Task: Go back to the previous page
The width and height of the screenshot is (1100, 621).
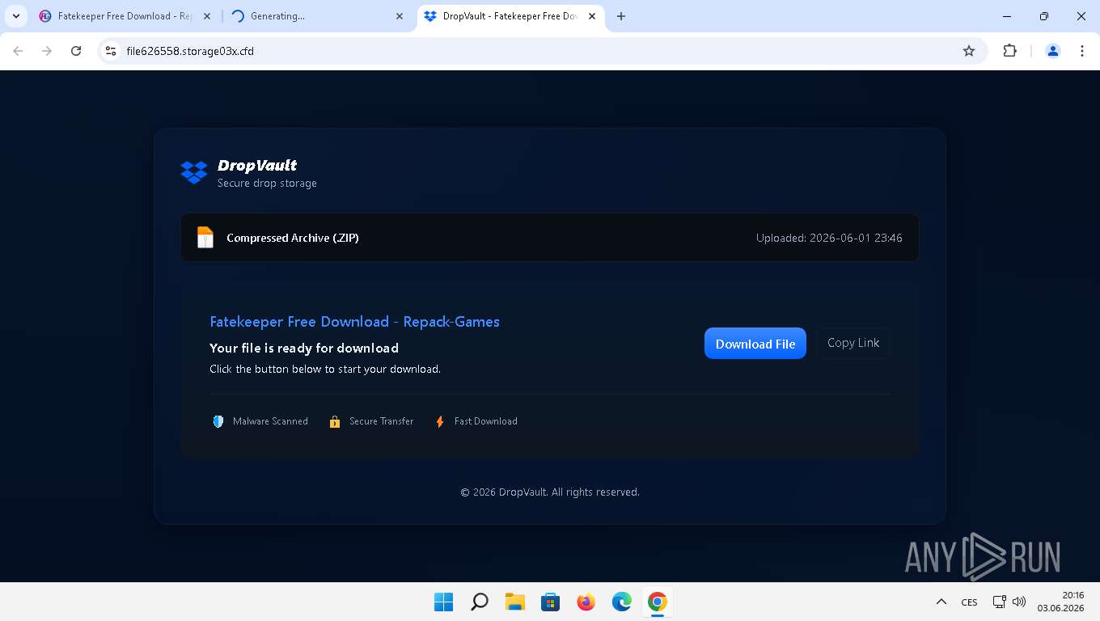Action: pos(18,51)
